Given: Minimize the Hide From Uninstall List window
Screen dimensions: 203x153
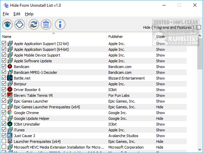Looking at the screenshot, I should pyautogui.click(x=164, y=5).
